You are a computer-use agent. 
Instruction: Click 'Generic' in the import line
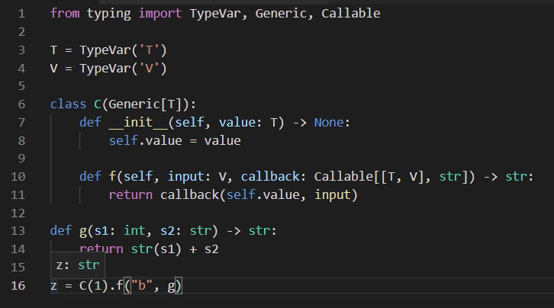(x=282, y=14)
